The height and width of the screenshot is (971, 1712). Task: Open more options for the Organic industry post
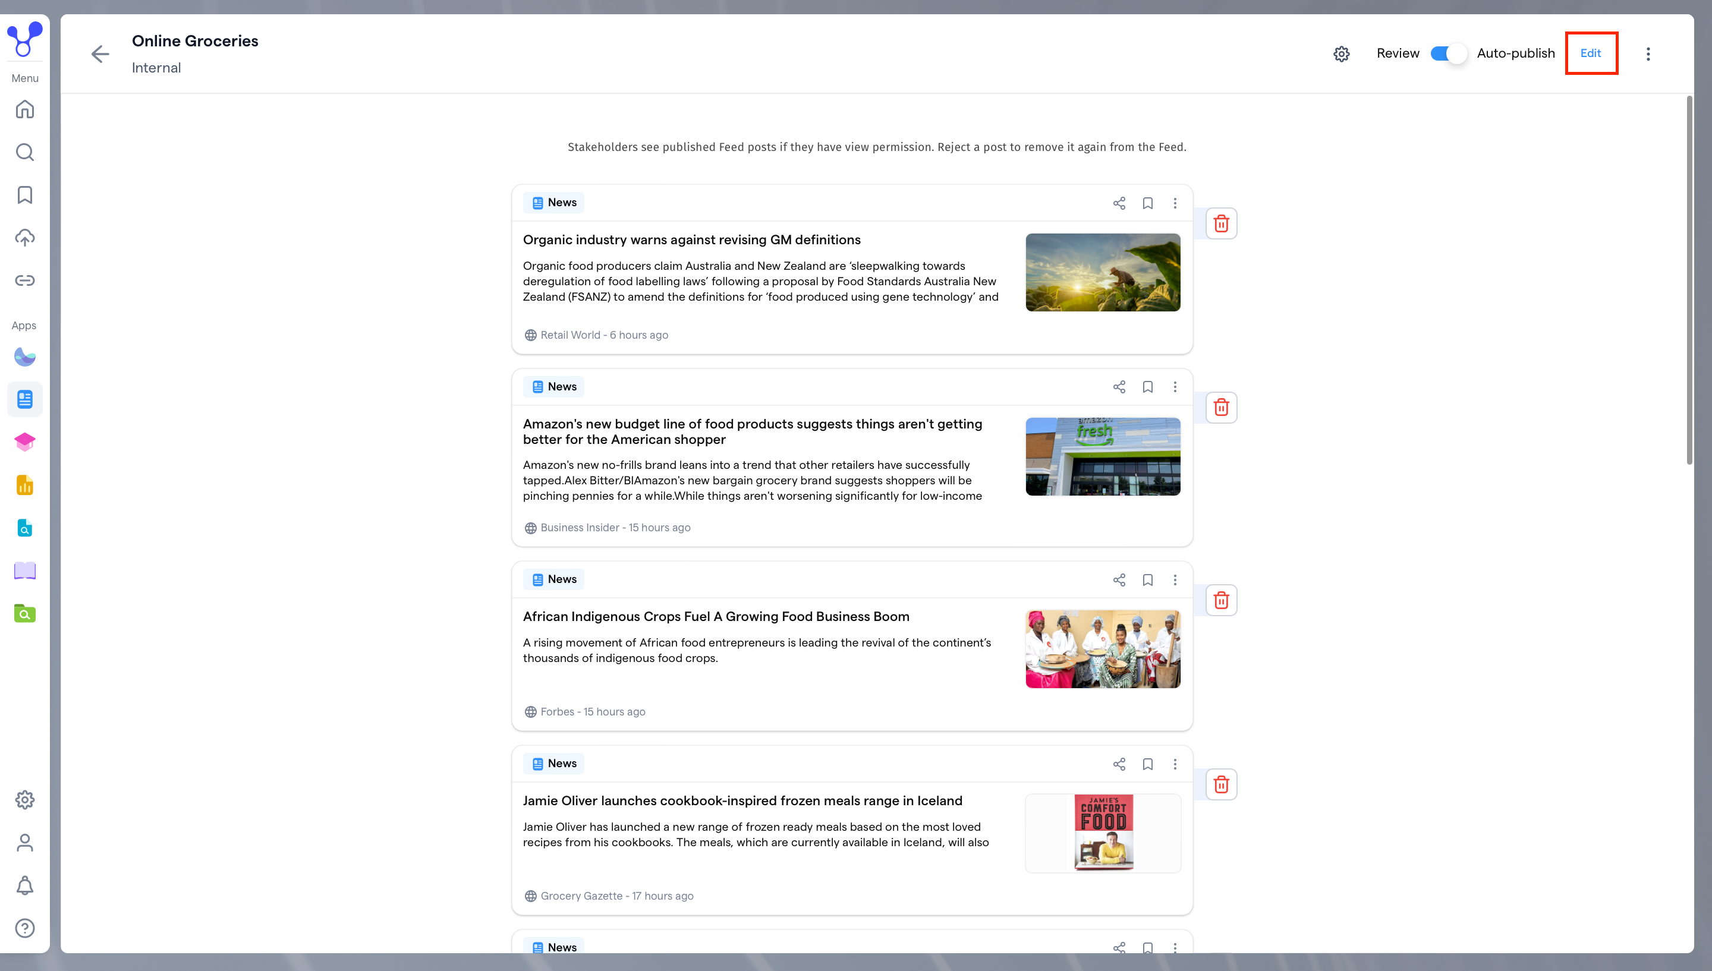1175,203
